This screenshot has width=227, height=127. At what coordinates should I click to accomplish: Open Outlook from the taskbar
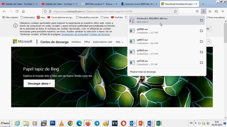pyautogui.click(x=132, y=123)
